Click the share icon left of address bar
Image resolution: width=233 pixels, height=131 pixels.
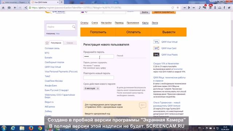point(25,8)
